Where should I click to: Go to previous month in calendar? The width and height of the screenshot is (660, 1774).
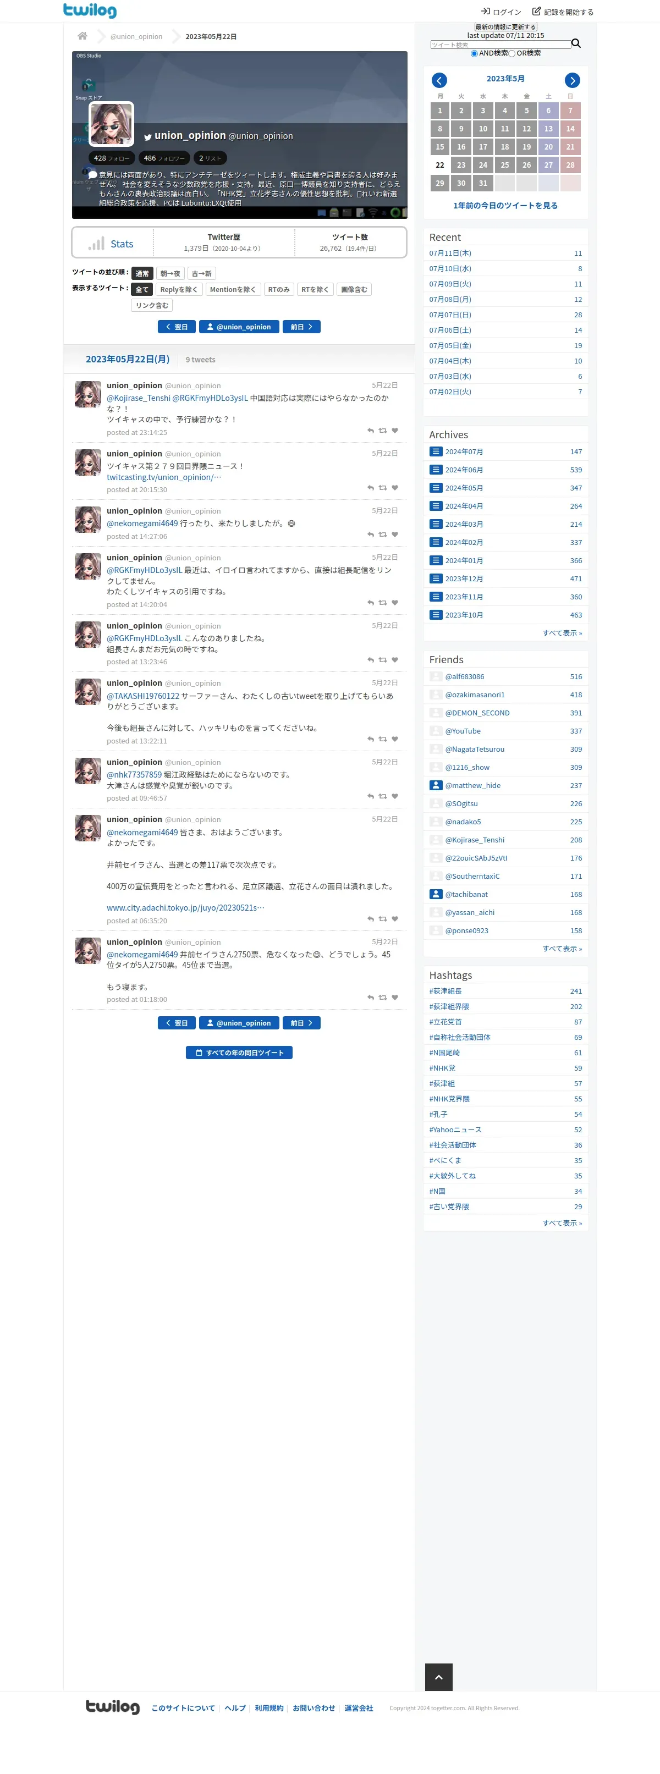[x=439, y=80]
